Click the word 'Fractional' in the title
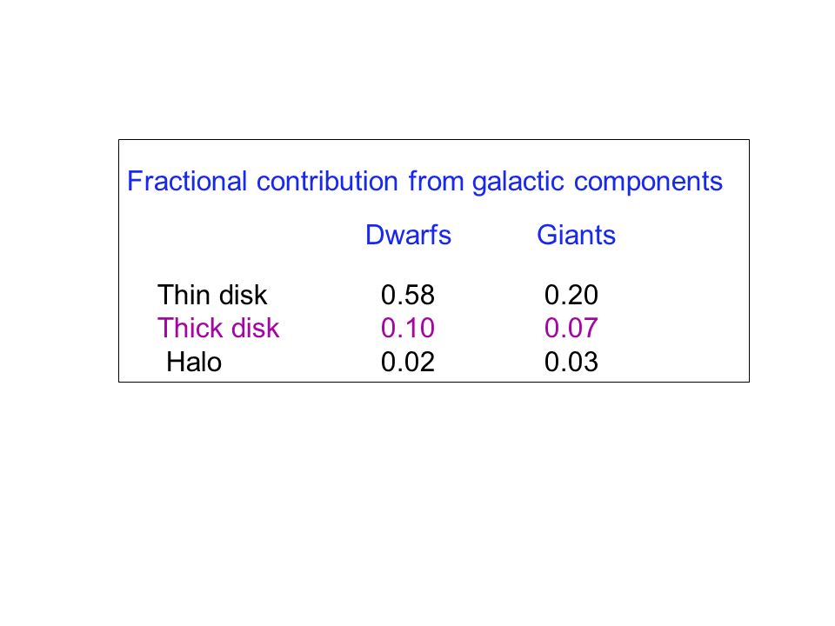This screenshot has width=835, height=626. 187,182
